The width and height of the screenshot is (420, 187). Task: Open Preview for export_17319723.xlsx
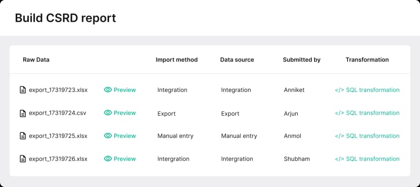coord(120,90)
